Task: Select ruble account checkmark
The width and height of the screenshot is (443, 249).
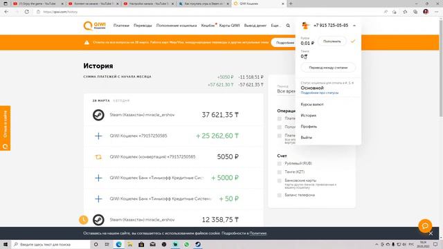Action: pos(353,41)
